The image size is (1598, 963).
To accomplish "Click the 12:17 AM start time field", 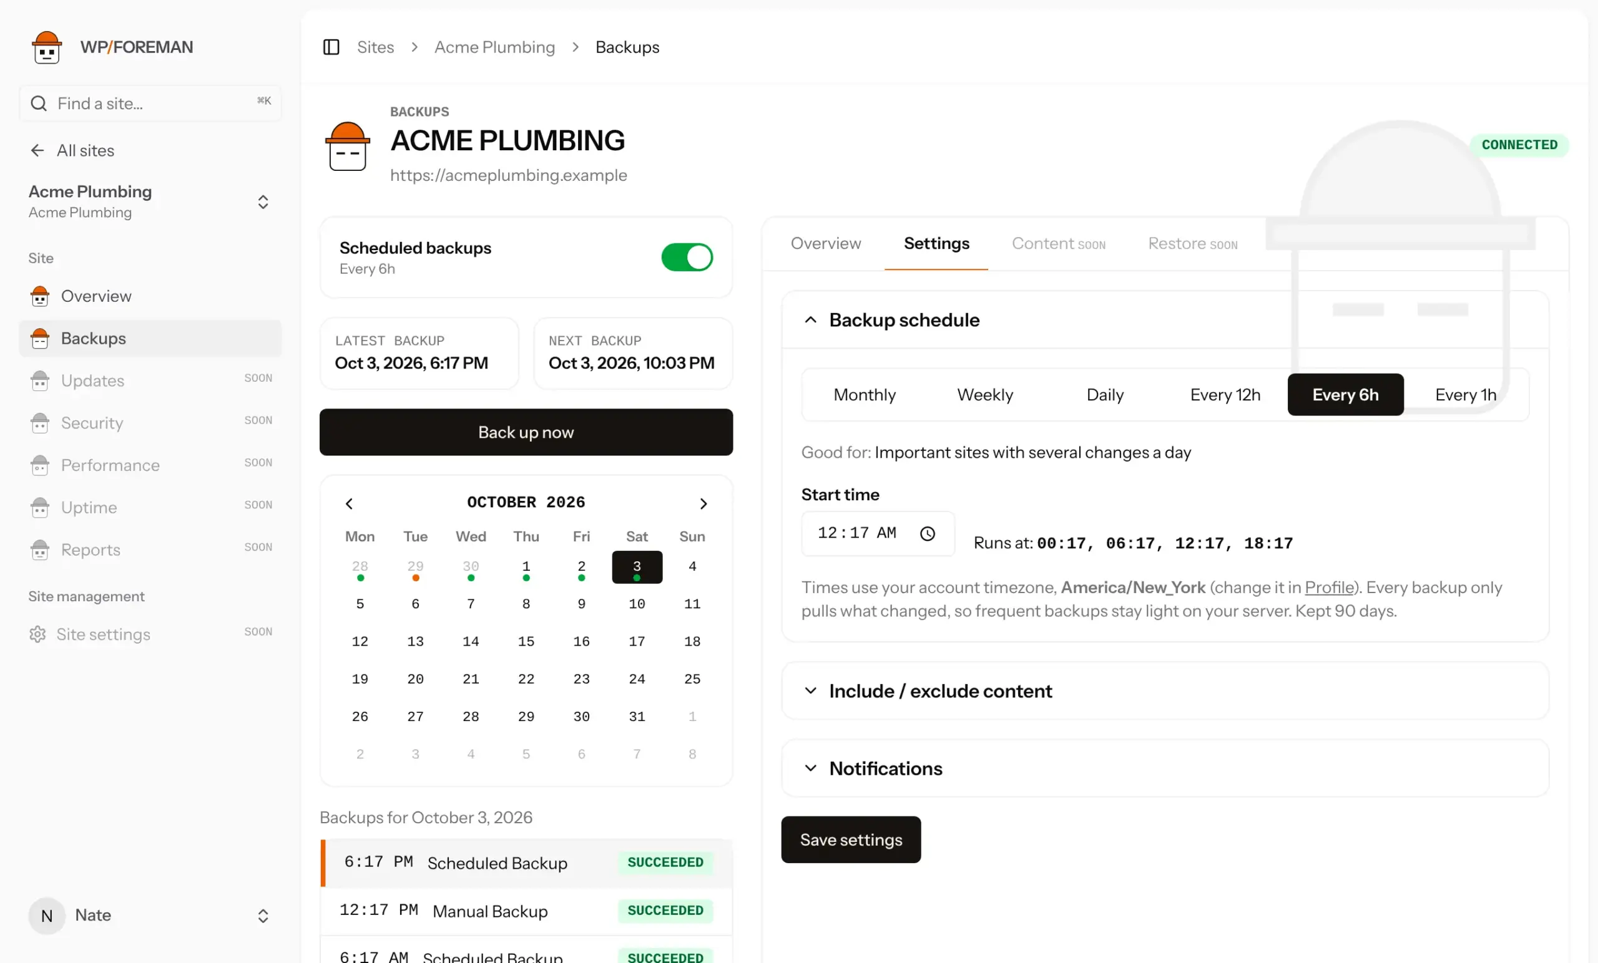I will [x=878, y=533].
